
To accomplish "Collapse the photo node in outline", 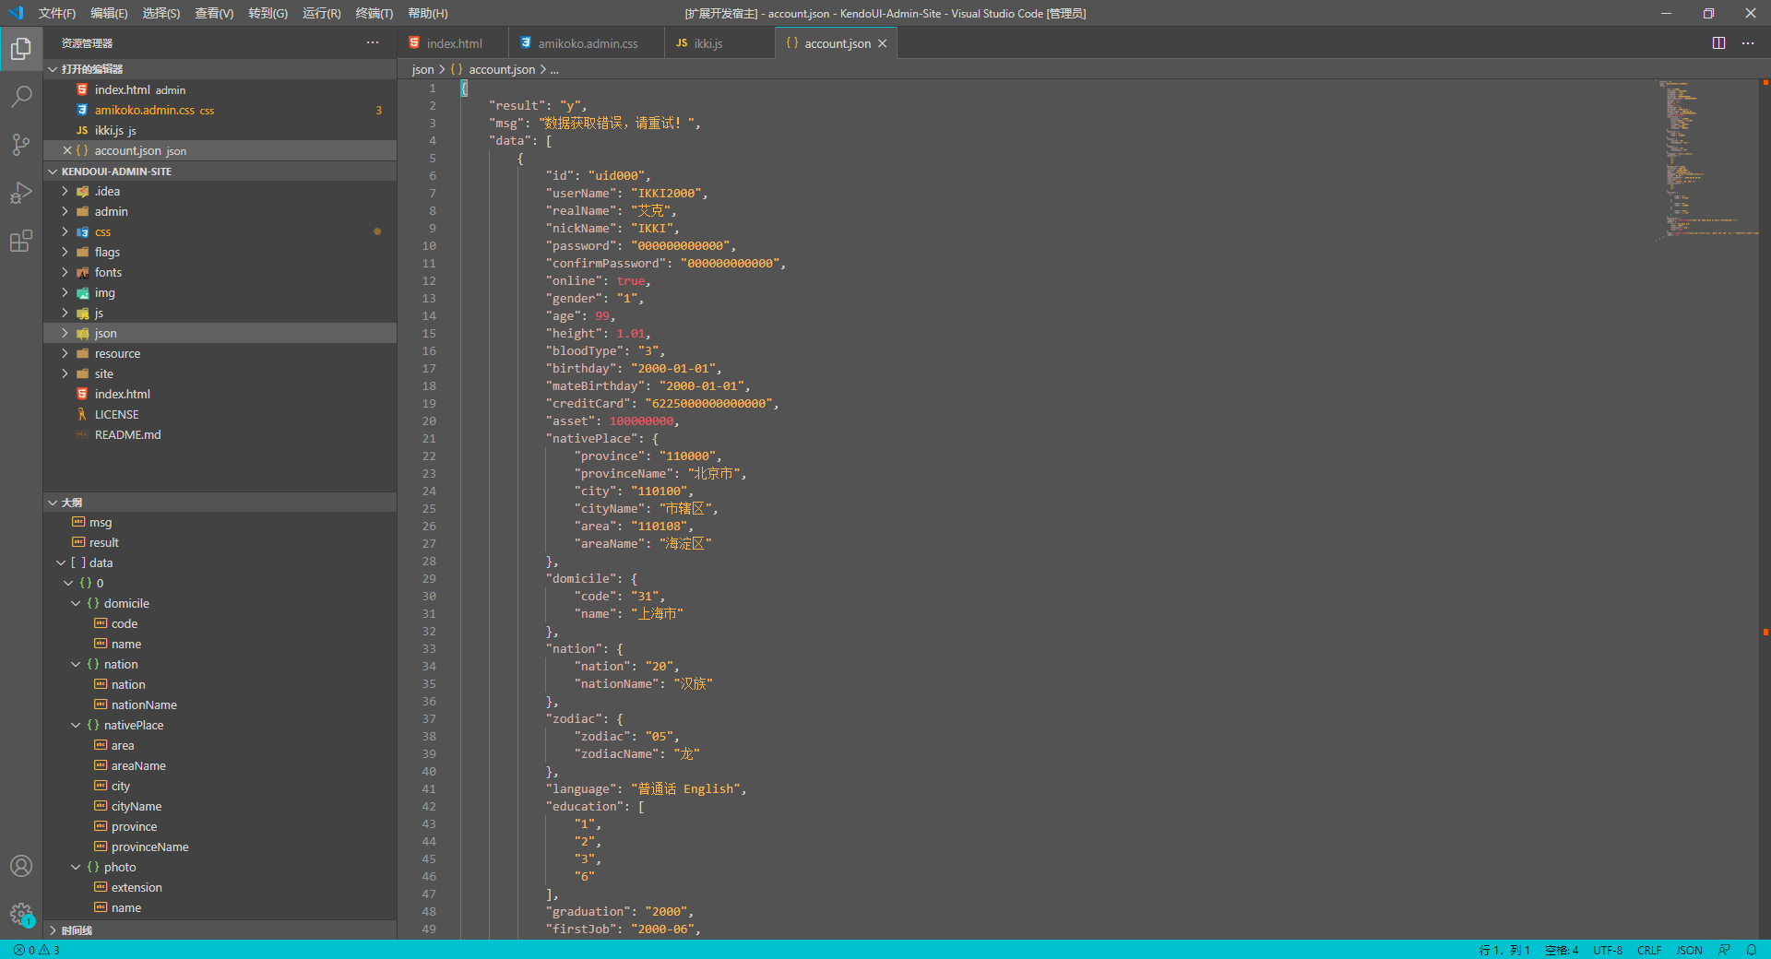I will pyautogui.click(x=76, y=867).
